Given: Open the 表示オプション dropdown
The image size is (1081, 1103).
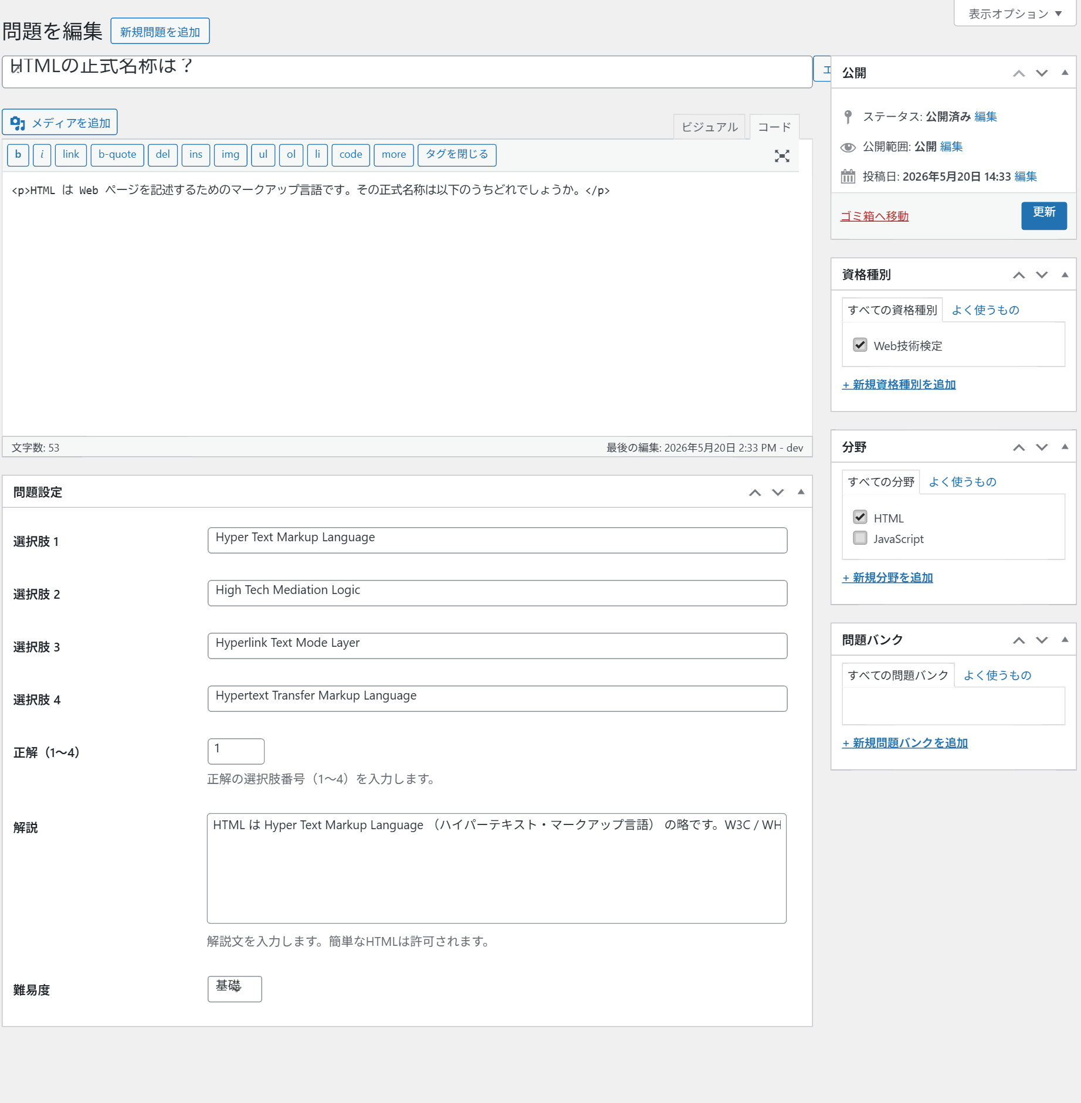Looking at the screenshot, I should (1015, 13).
